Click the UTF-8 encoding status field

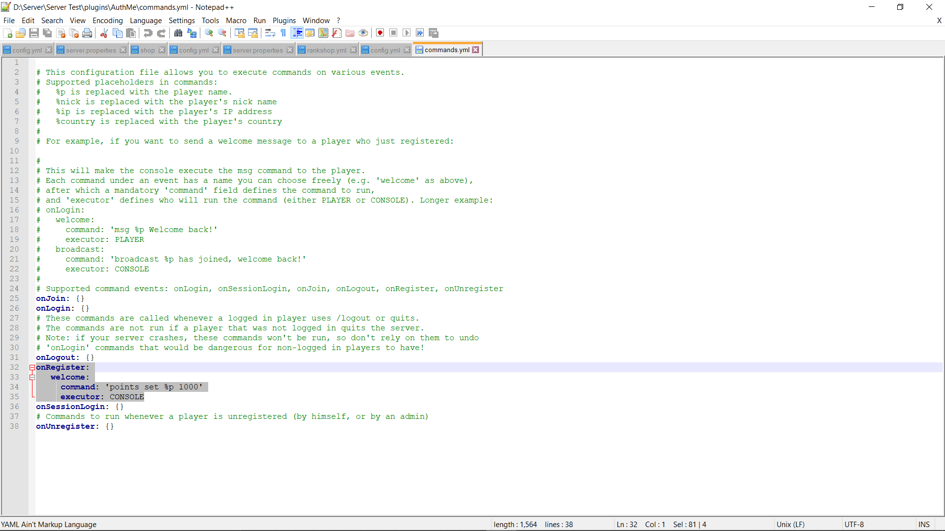pos(854,524)
